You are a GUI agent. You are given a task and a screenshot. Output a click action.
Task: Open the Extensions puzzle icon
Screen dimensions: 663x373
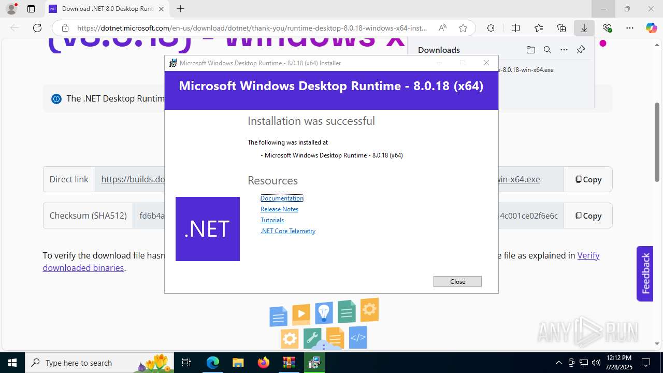(x=491, y=28)
